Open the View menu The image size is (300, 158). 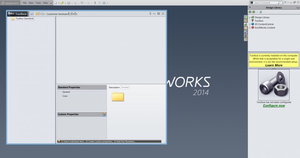31,3
